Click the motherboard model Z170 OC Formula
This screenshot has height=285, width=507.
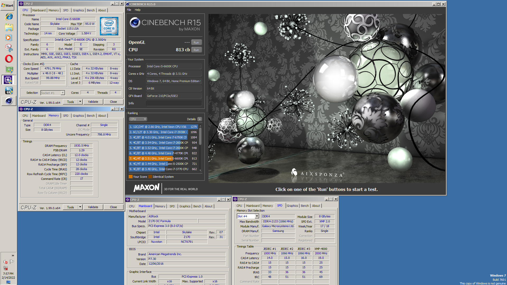tap(173, 221)
